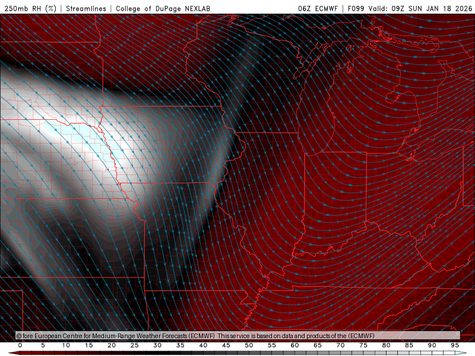The height and width of the screenshot is (356, 475).
Task: Click the 40 value on the color scale
Action: point(203,345)
